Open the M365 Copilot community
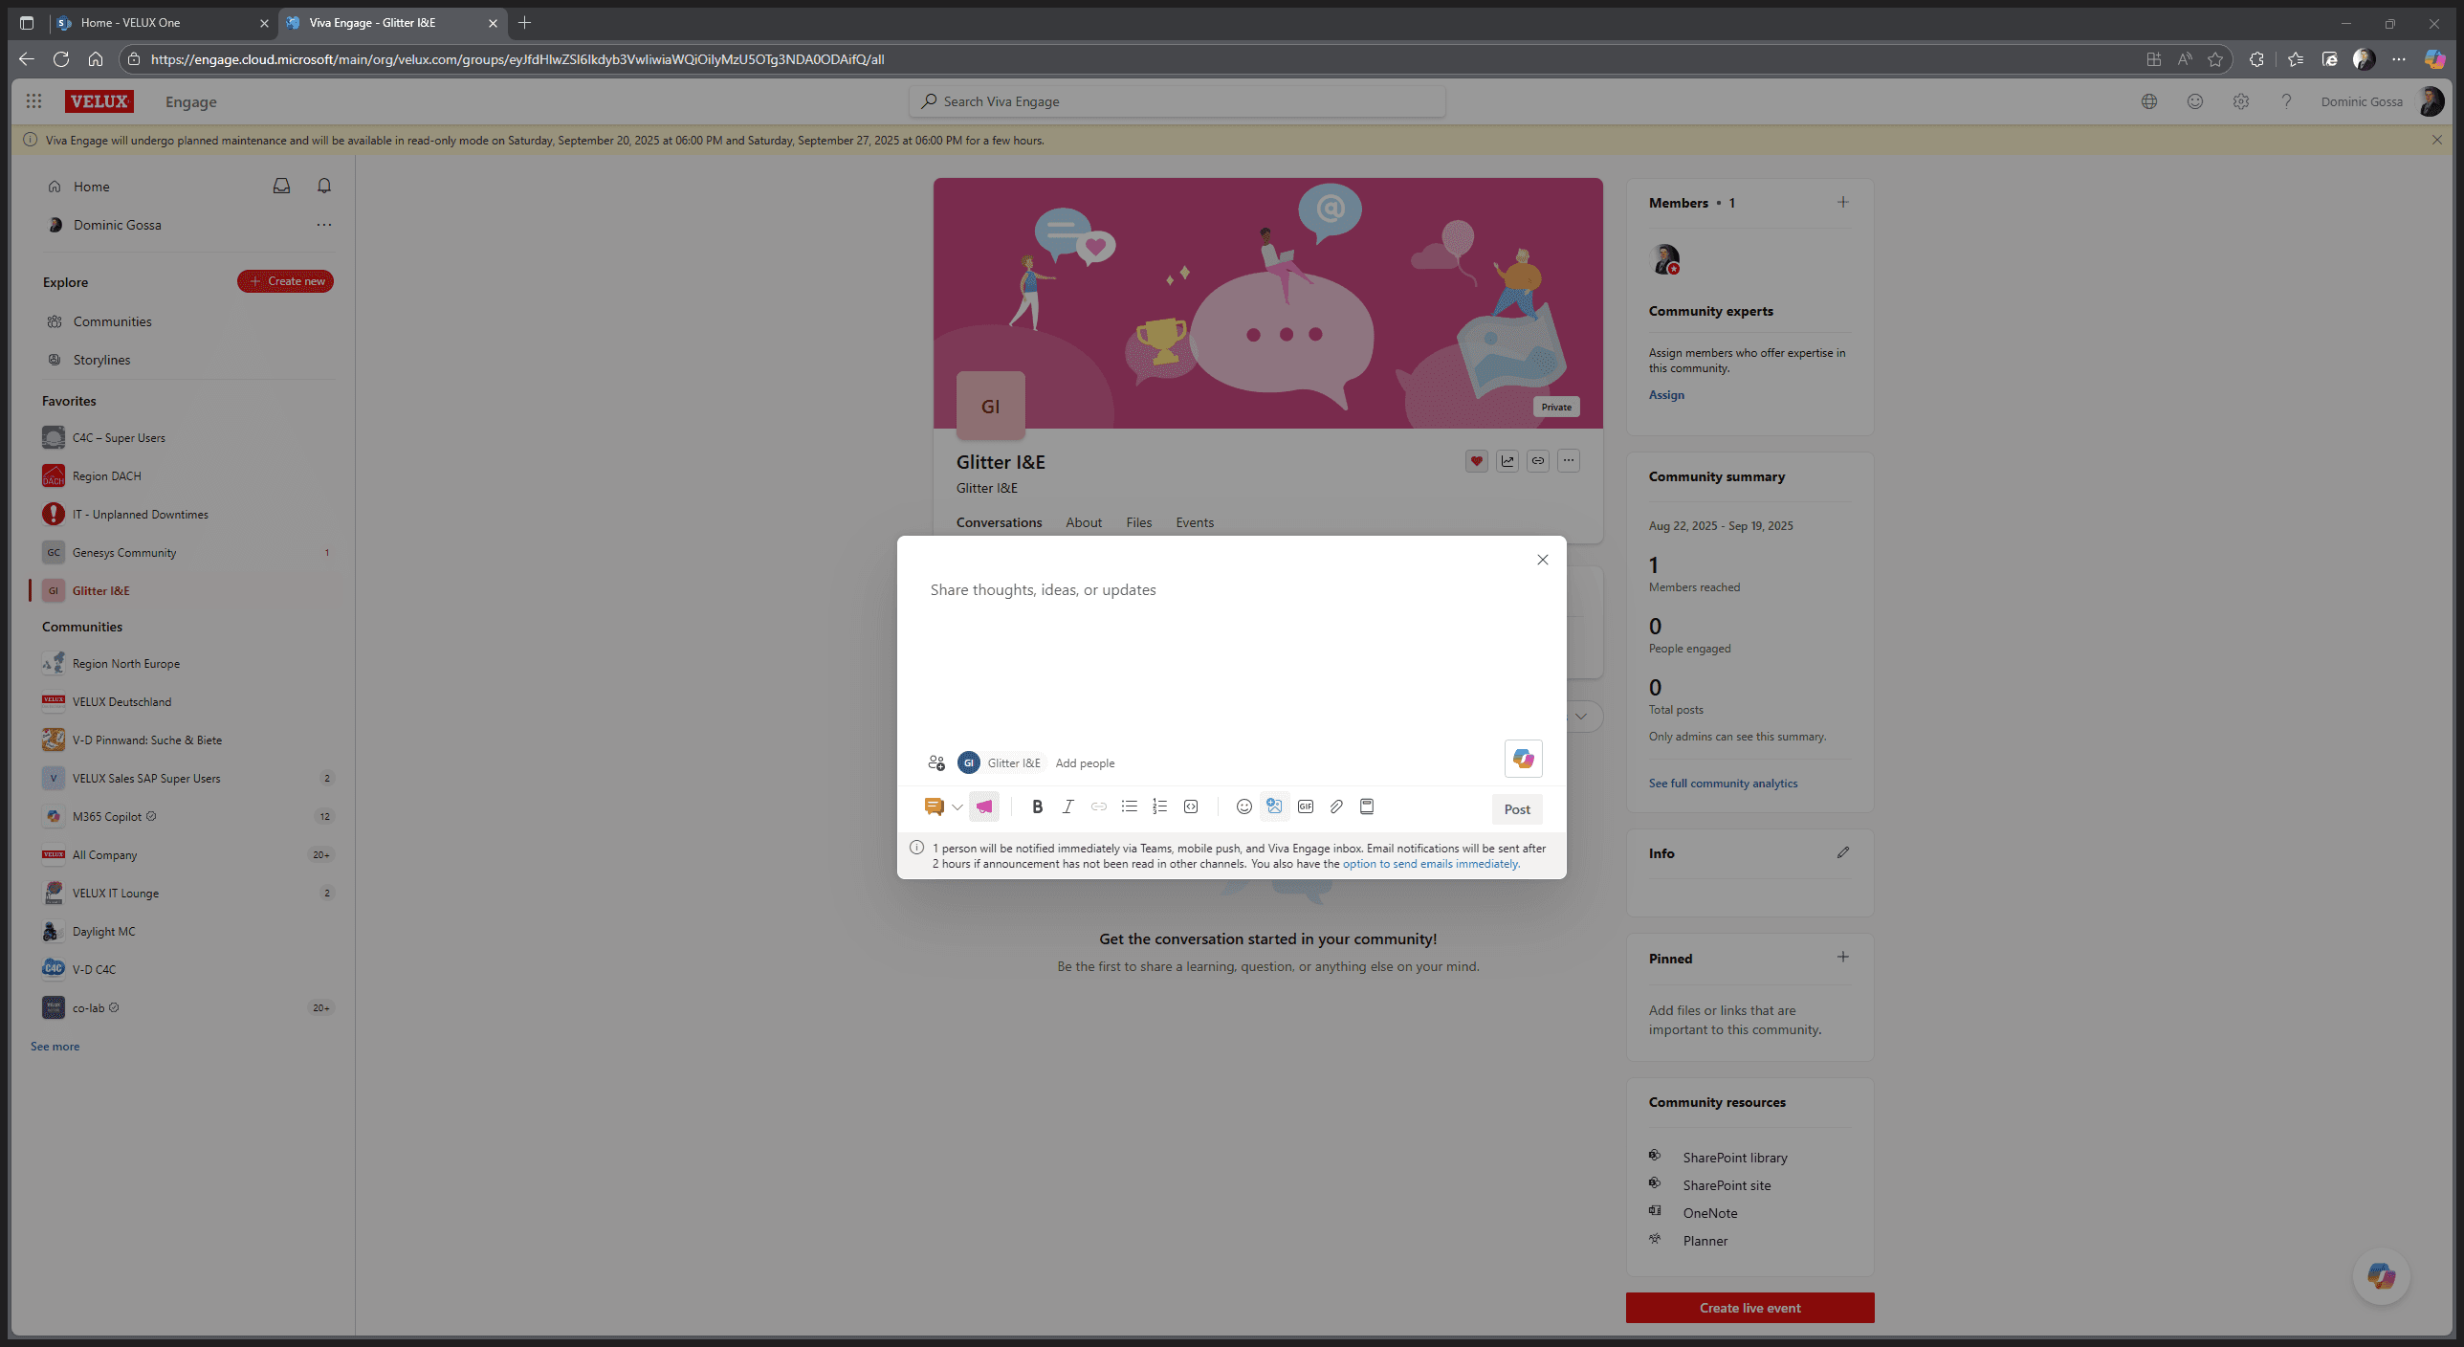This screenshot has width=2464, height=1347. (107, 817)
